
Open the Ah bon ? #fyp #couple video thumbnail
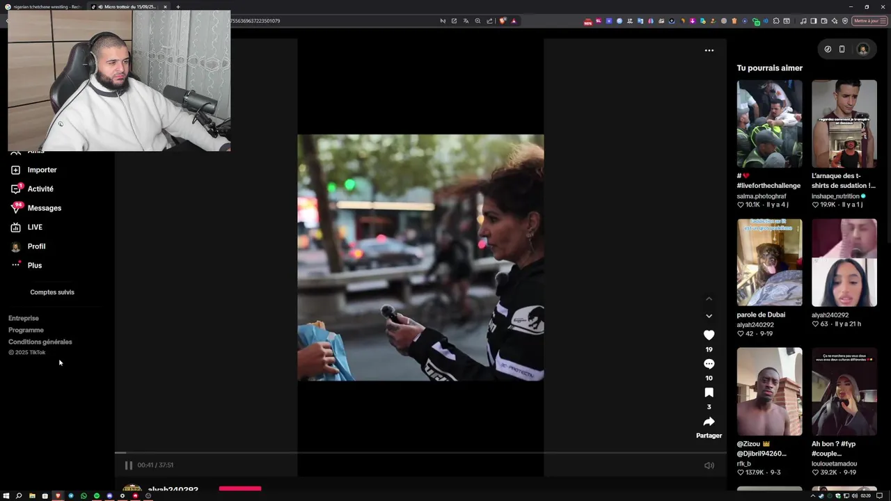844,392
